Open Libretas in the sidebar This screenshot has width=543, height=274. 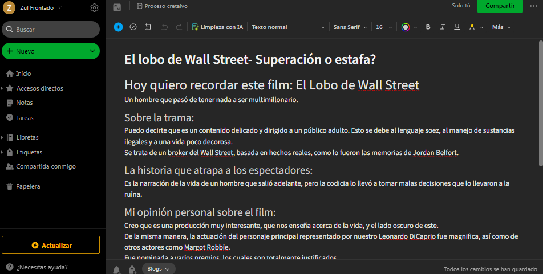(27, 137)
